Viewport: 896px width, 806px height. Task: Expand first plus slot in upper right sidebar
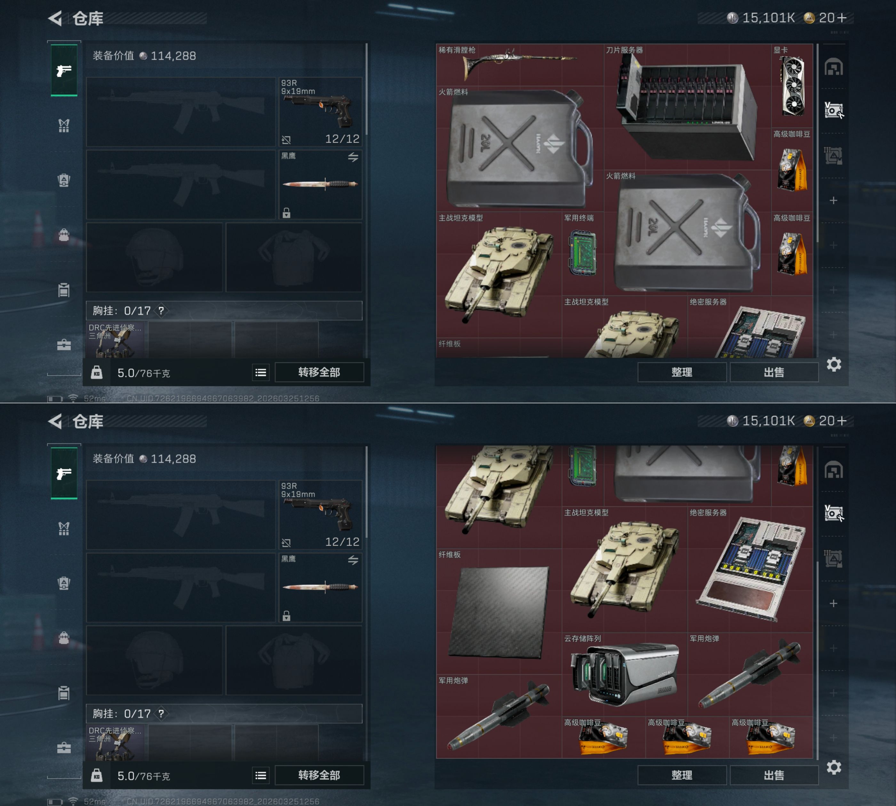pos(833,201)
